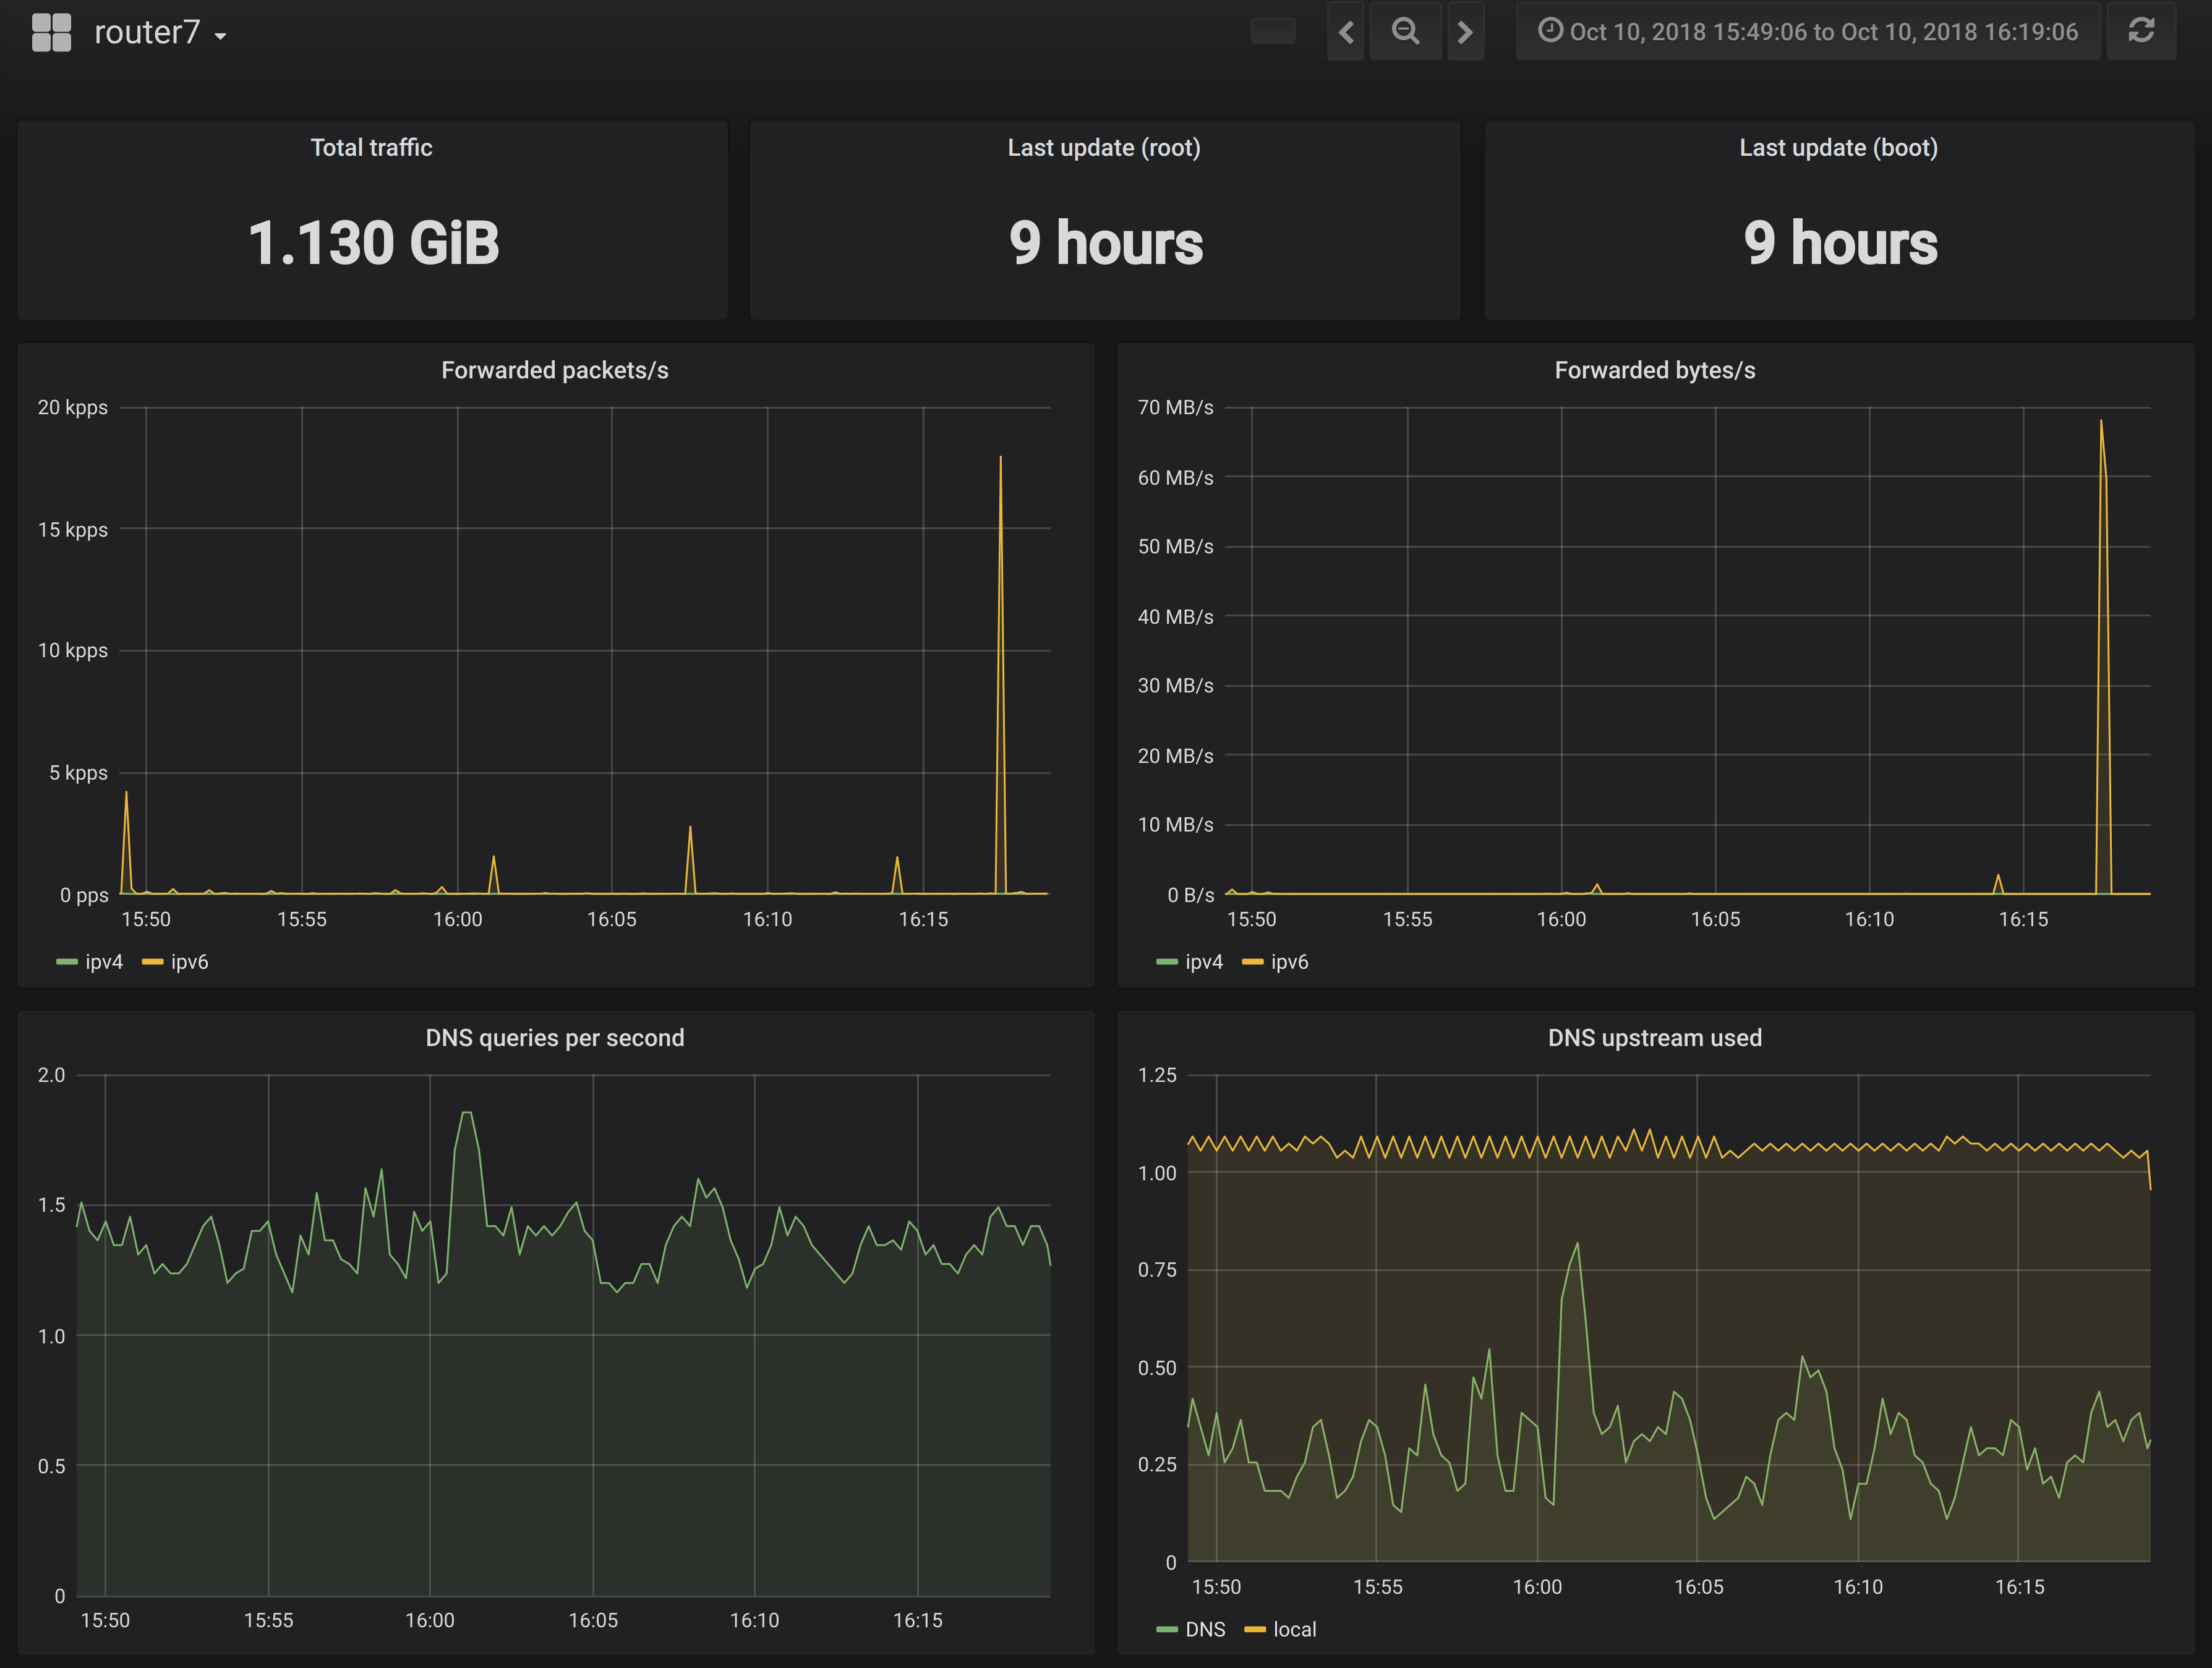Click the 1.130 GiB total traffic value
The height and width of the screenshot is (1668, 2212).
click(373, 243)
